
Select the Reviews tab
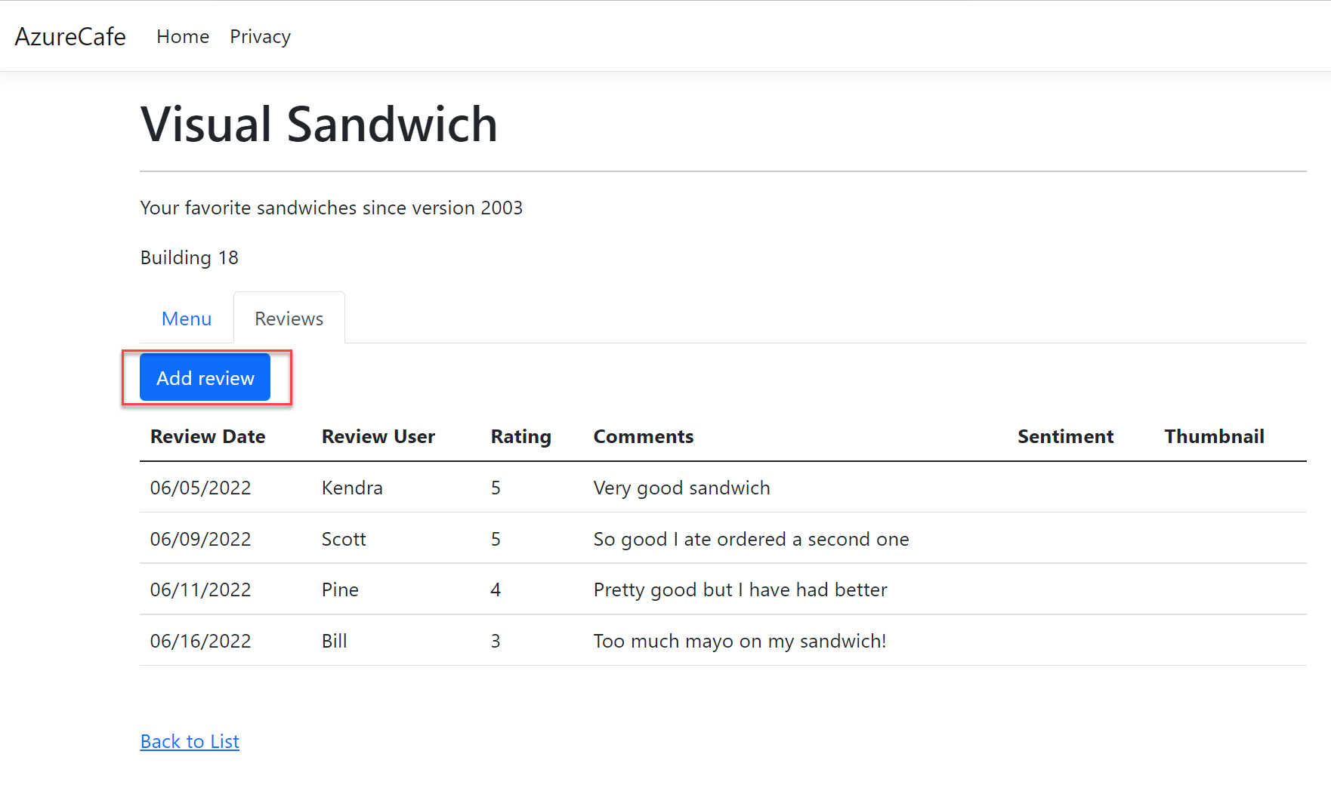pos(289,319)
